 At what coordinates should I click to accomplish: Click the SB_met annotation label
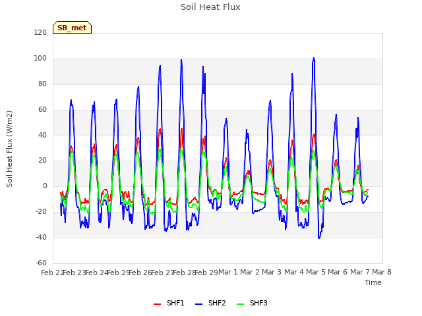point(72,28)
